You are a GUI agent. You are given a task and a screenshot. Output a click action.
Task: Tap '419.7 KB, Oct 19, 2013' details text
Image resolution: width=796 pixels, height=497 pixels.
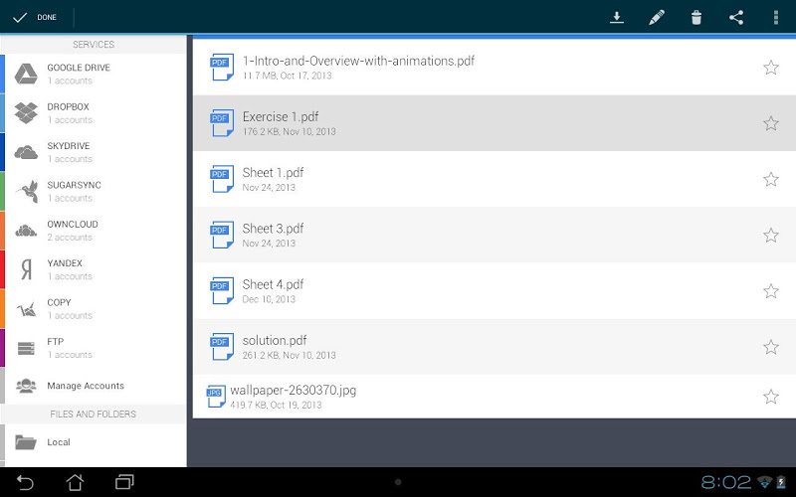(276, 405)
